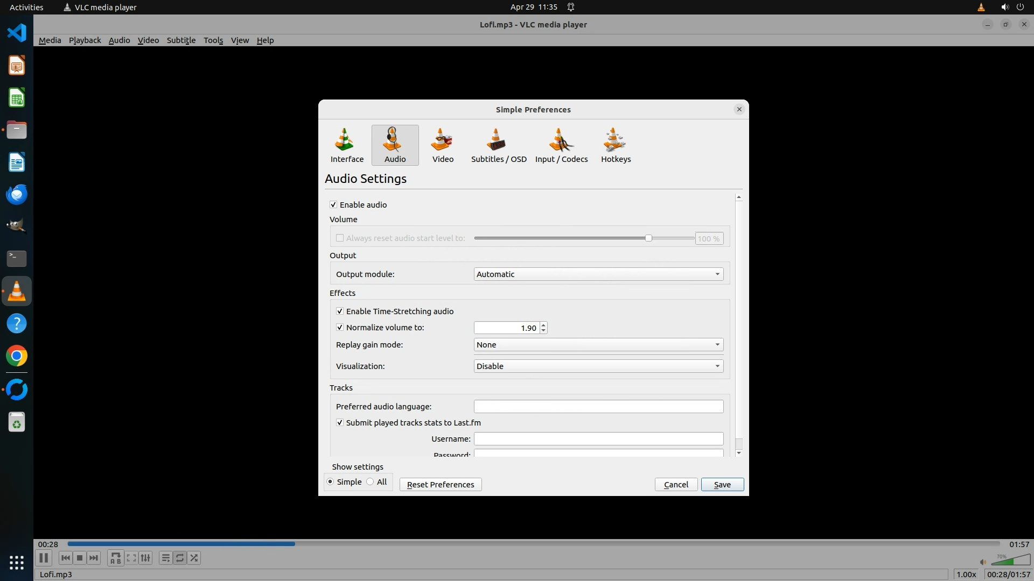Open the Replay gain mode dropdown
This screenshot has height=581, width=1034.
pos(598,345)
